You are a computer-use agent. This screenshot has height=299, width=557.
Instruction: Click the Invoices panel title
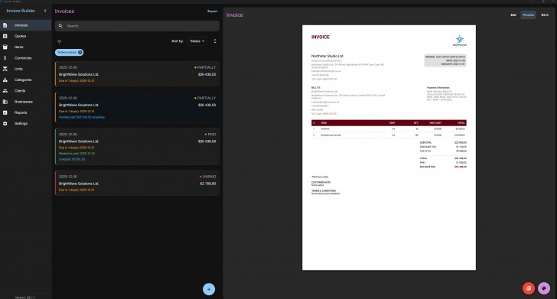click(64, 11)
